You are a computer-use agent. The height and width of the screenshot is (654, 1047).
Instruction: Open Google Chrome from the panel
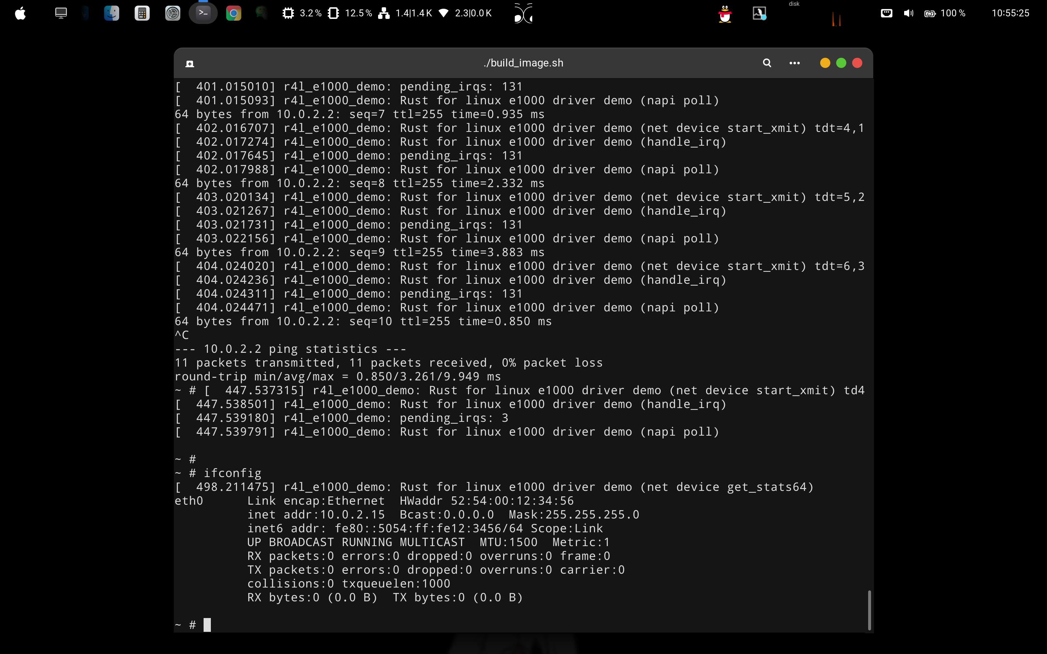pos(234,13)
